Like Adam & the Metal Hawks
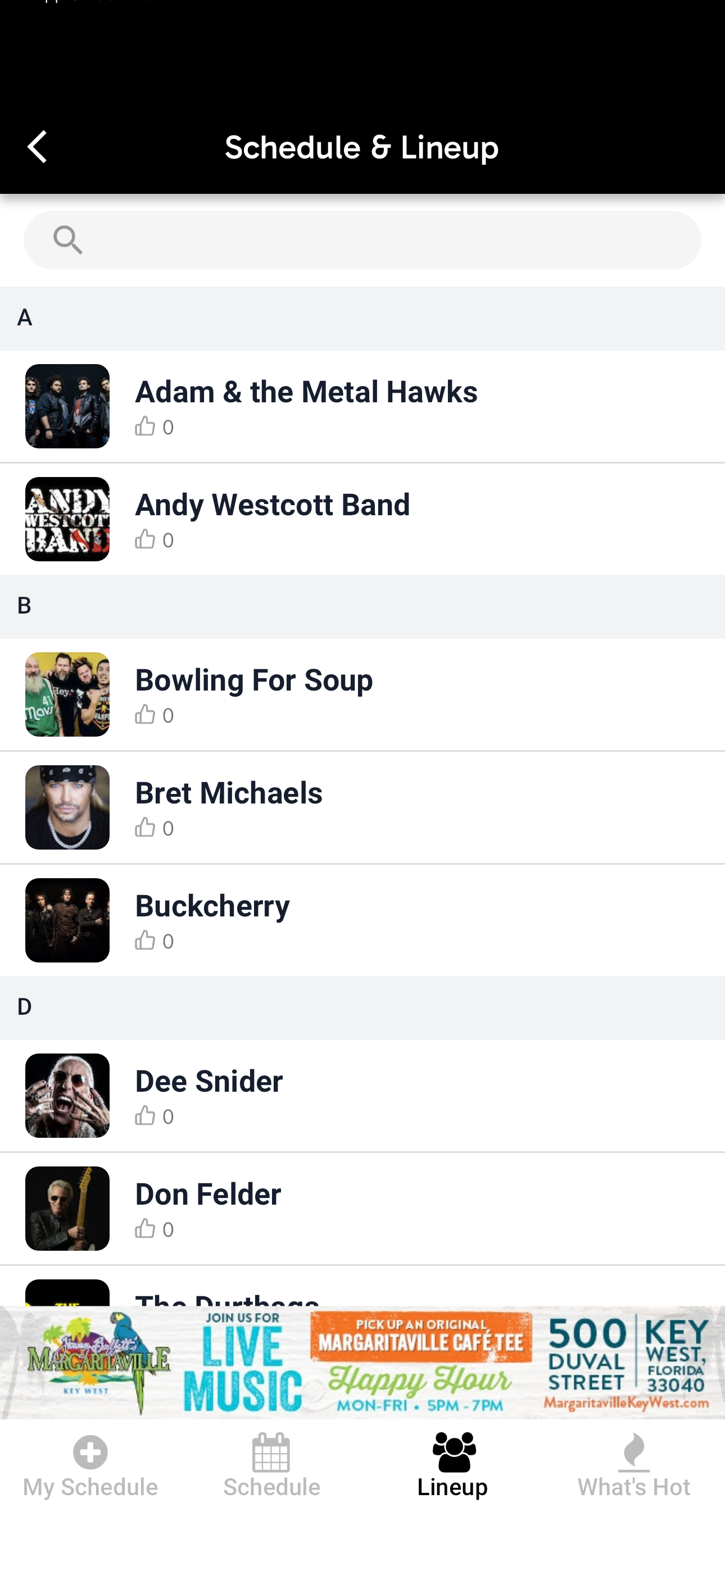The height and width of the screenshot is (1571, 725). coord(144,426)
